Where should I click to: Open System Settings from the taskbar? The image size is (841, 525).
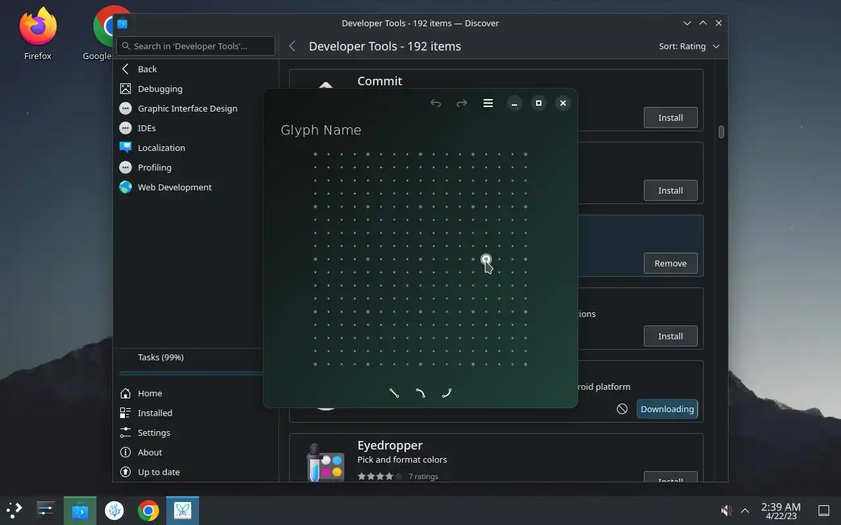[x=46, y=510]
